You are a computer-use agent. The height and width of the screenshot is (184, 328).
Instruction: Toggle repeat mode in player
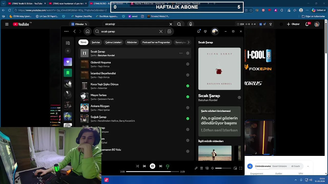point(168,166)
